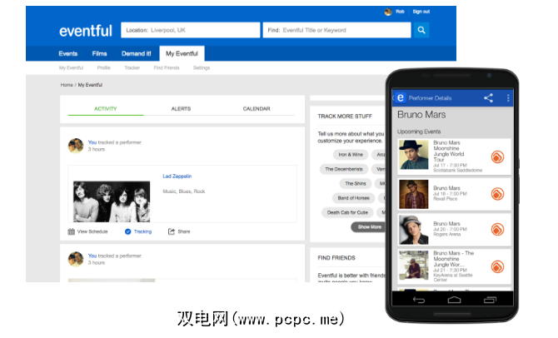
Task: Click the My Eventful sub-navigation link
Action: [71, 68]
